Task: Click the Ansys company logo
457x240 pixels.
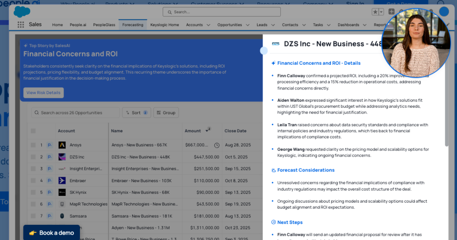Action: click(x=62, y=145)
